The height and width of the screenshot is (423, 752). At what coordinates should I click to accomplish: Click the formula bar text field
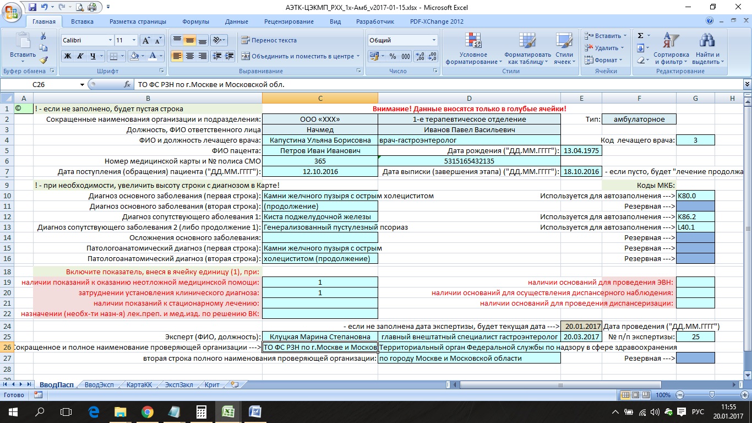point(438,85)
